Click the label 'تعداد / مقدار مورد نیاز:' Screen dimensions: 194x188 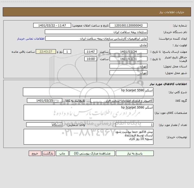[173, 125]
